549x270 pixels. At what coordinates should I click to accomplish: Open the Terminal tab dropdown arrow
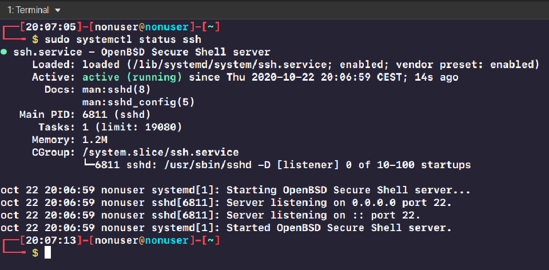pos(57,10)
